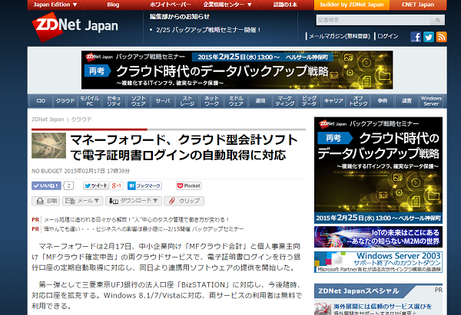
Task: Click the article banknote thumbnail image
Action: (49, 146)
